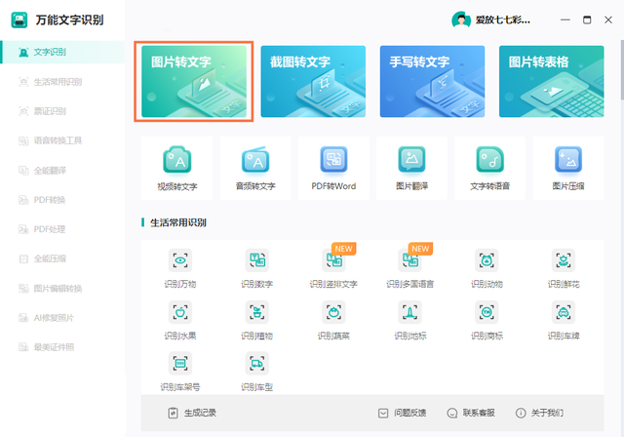Select the 识别动物 icon
The width and height of the screenshot is (624, 437).
[x=487, y=260]
